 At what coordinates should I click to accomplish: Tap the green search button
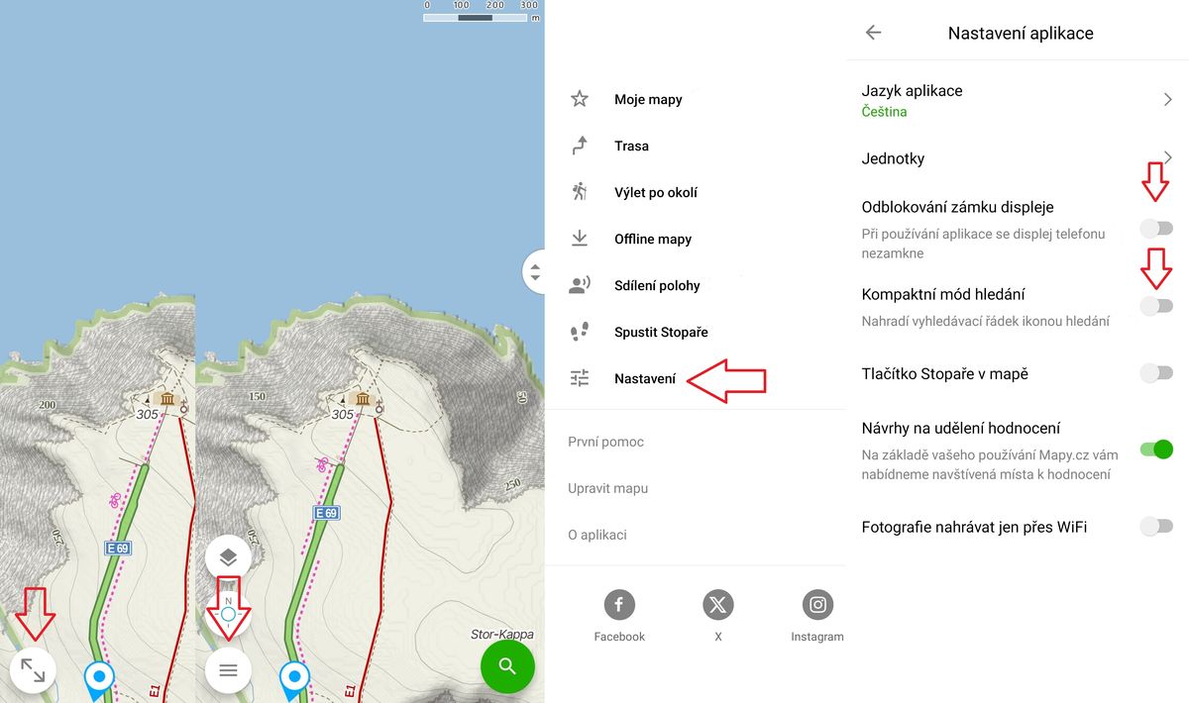tap(507, 666)
